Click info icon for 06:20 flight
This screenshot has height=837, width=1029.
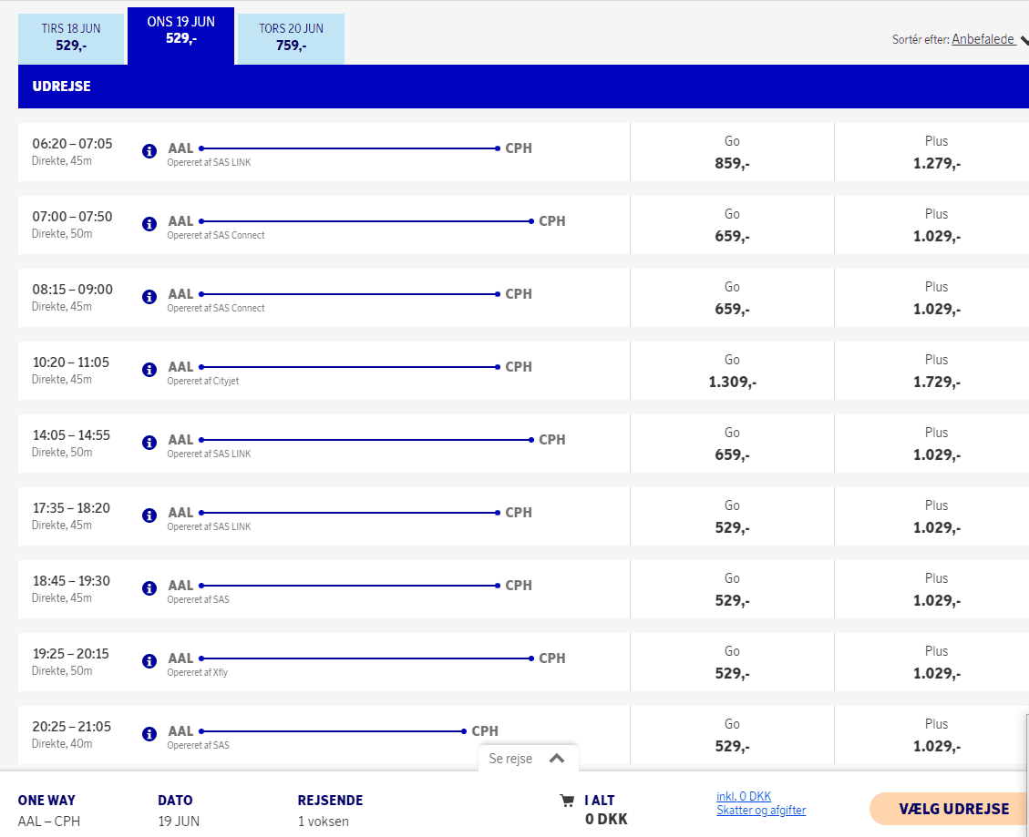pyautogui.click(x=149, y=151)
